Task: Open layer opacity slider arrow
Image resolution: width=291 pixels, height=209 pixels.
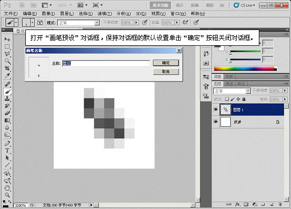Action: click(x=285, y=91)
